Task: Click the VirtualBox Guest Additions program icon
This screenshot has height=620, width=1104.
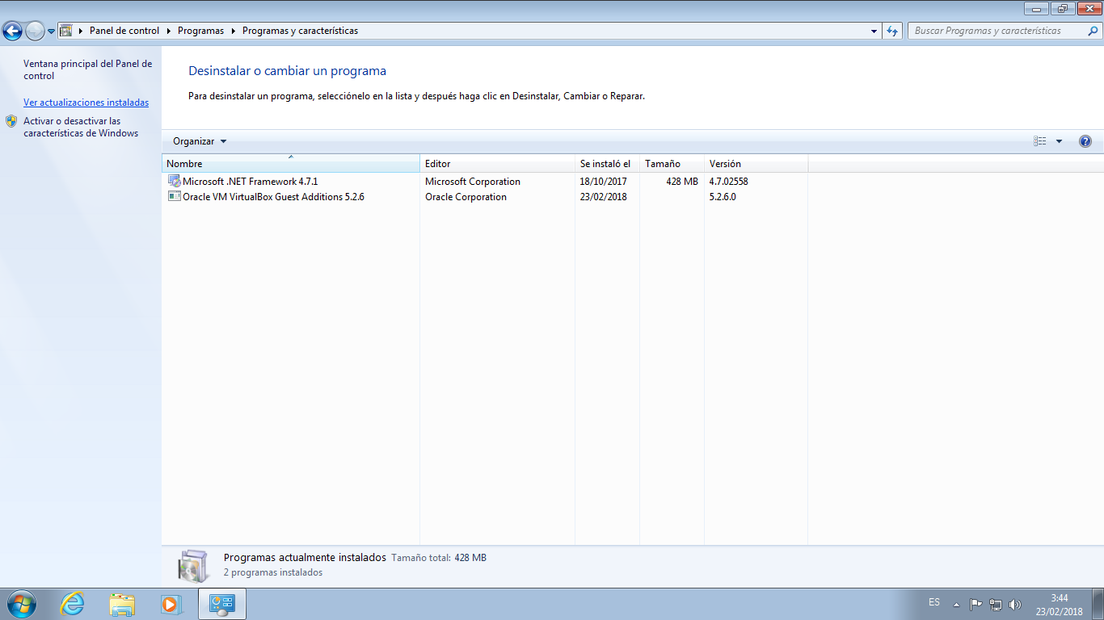Action: click(175, 197)
